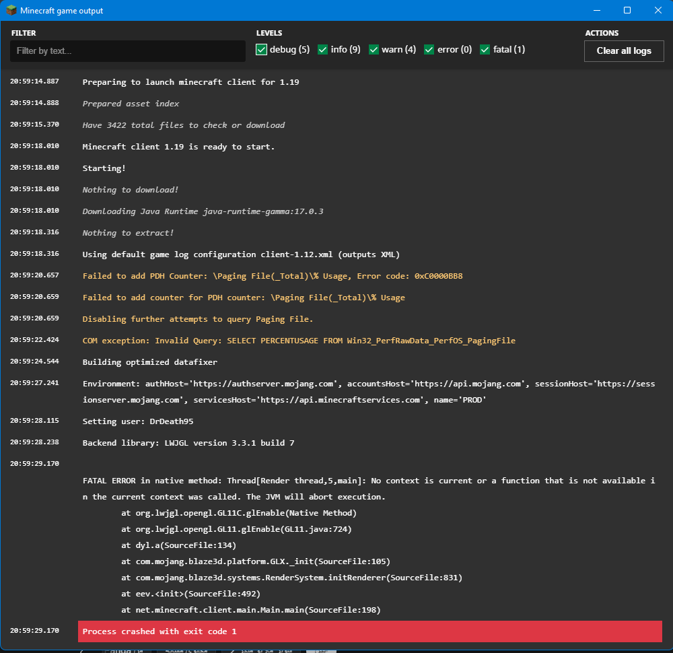This screenshot has height=653, width=673.
Task: Select the COM exception Invalid Query warning
Action: [298, 341]
